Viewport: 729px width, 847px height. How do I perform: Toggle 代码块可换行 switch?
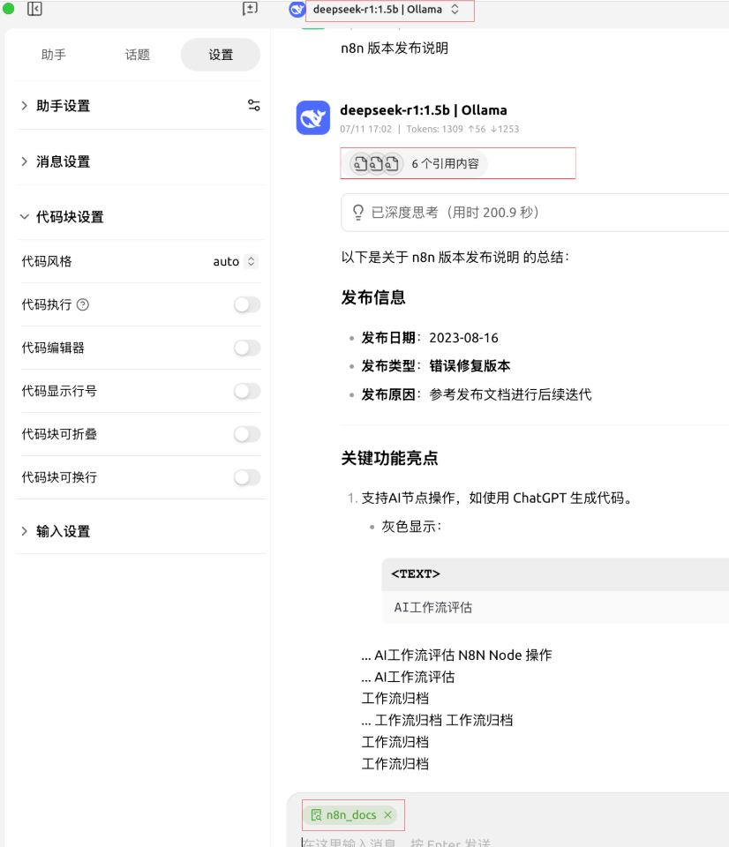point(247,477)
